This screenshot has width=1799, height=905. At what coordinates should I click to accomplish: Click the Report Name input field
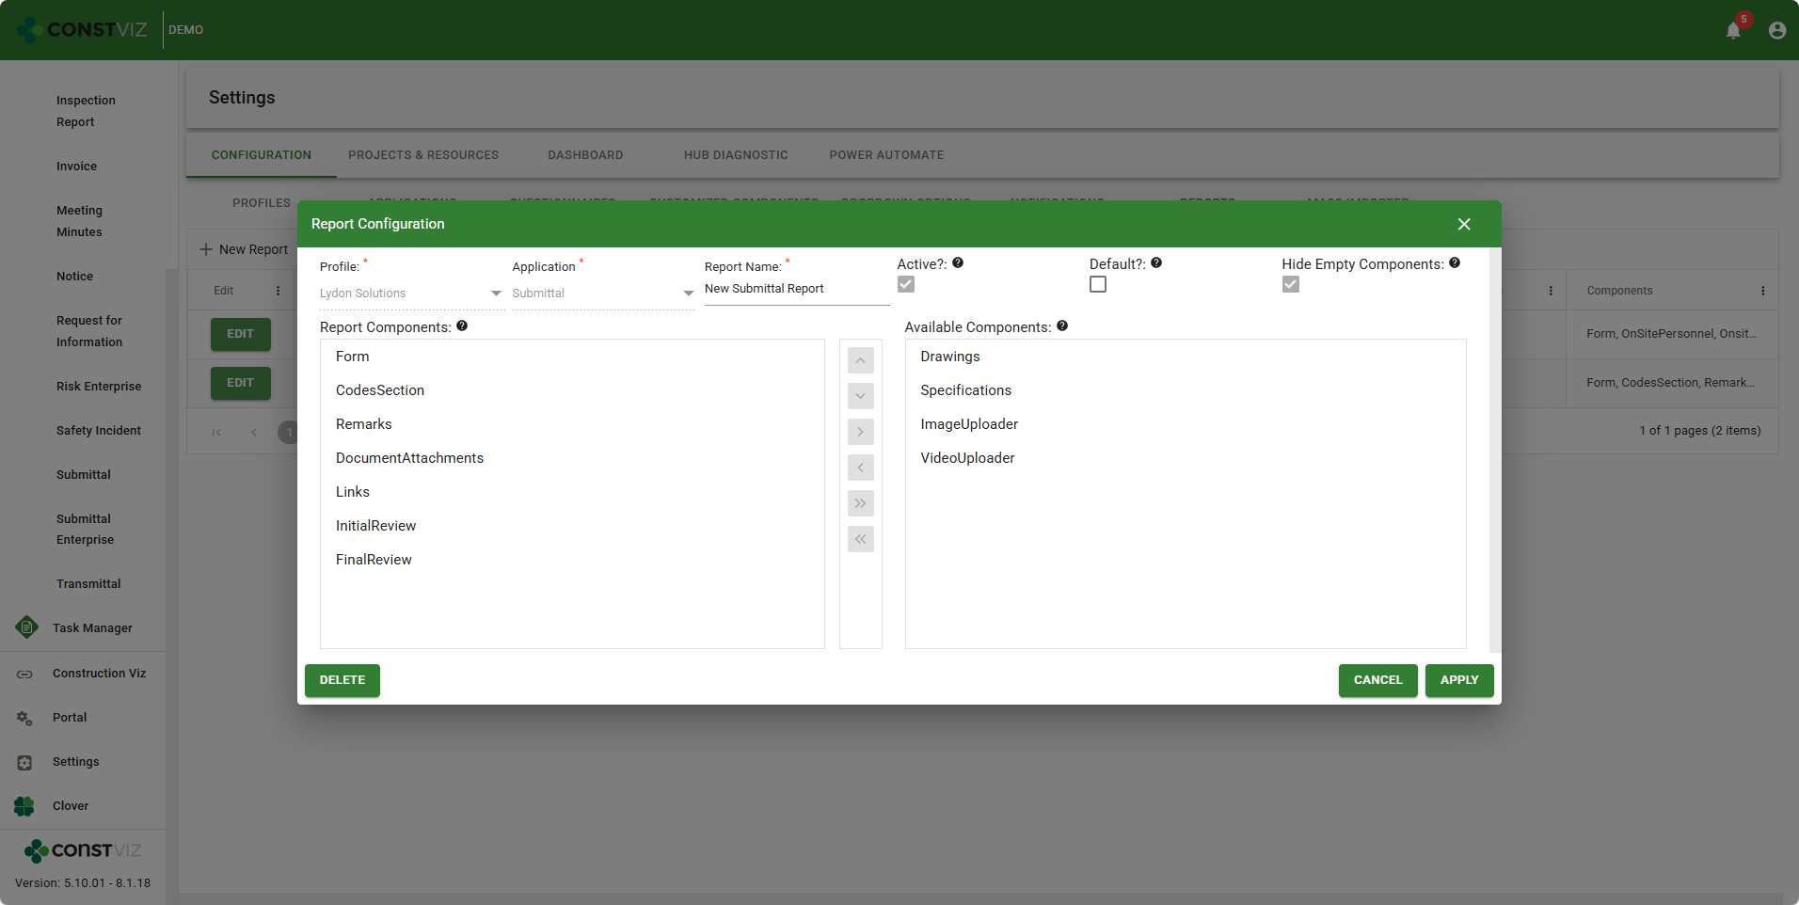point(795,289)
